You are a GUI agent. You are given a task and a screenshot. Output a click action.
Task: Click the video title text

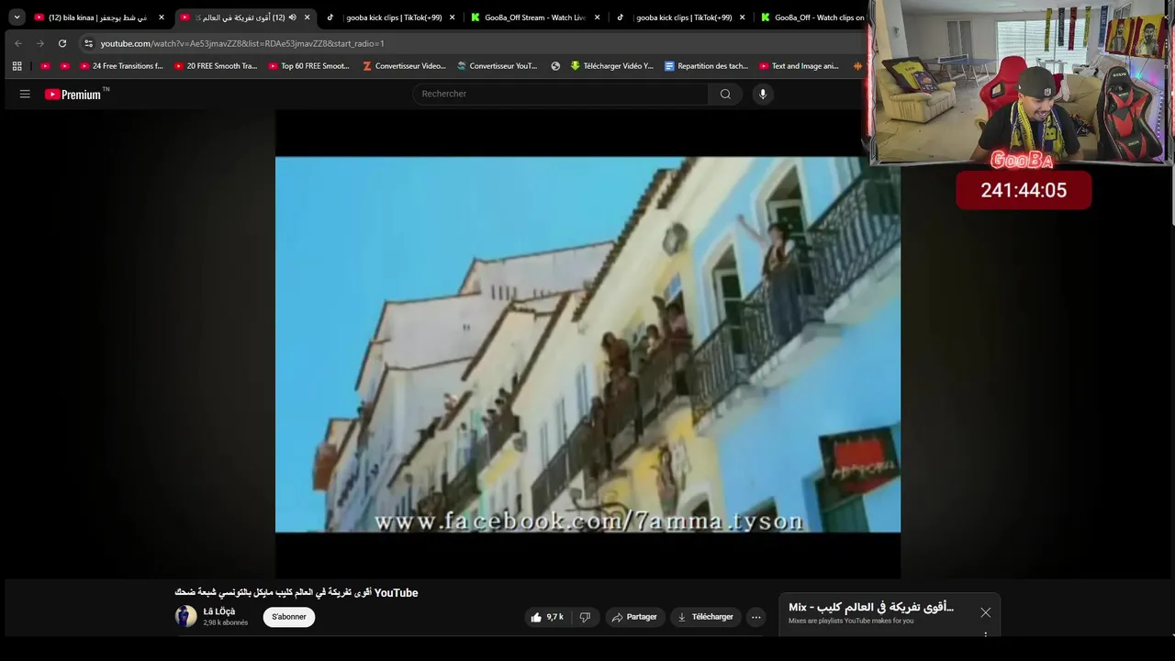(297, 593)
